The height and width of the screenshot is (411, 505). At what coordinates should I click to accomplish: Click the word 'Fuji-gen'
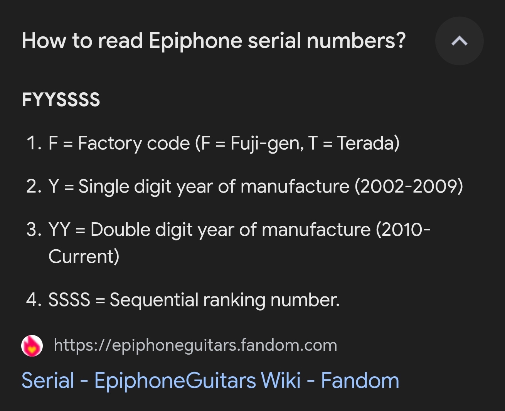pos(267,144)
